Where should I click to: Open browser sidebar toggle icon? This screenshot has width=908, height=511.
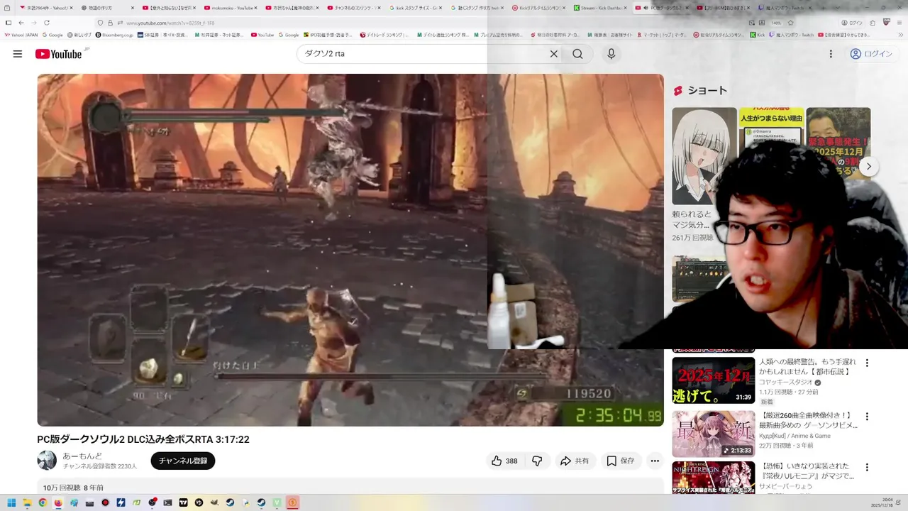coord(8,23)
